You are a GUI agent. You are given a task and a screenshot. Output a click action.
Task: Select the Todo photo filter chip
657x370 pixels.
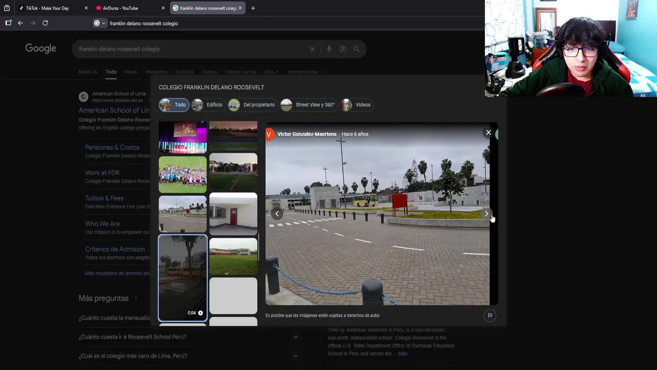coord(173,105)
